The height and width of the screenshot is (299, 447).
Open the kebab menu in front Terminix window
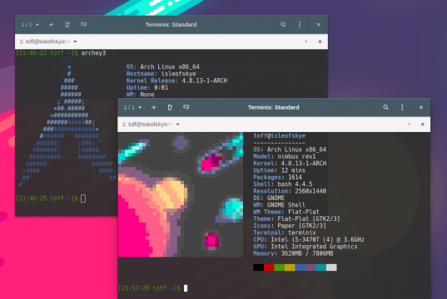click(x=402, y=107)
